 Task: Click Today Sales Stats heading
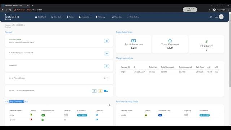124,32
